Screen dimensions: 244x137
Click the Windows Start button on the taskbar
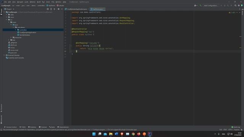coord(94,134)
